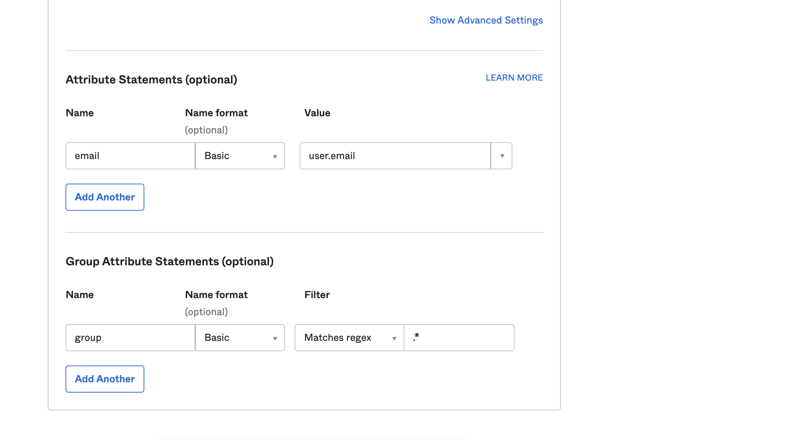
Task: Select the Attribute Statements (optional) heading
Action: [x=151, y=80]
